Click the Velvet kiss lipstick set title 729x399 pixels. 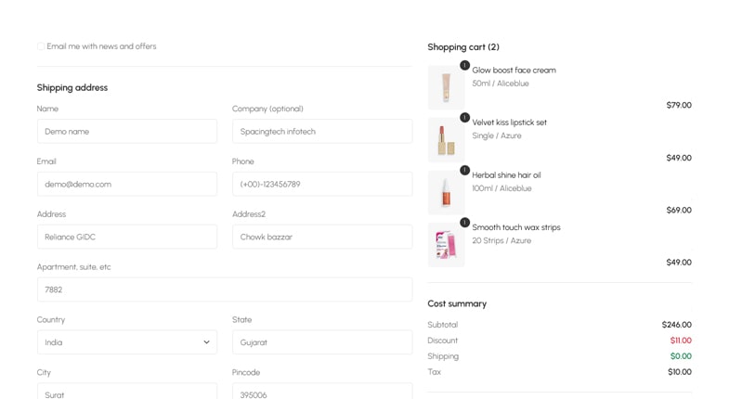pyautogui.click(x=509, y=122)
